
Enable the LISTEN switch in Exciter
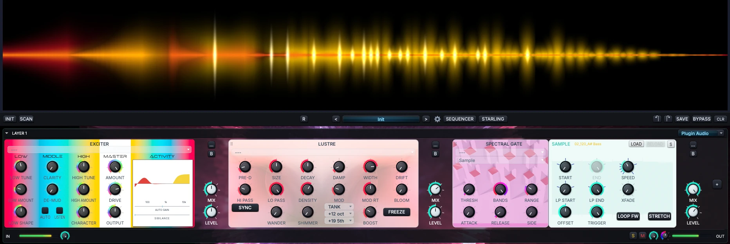tap(60, 210)
